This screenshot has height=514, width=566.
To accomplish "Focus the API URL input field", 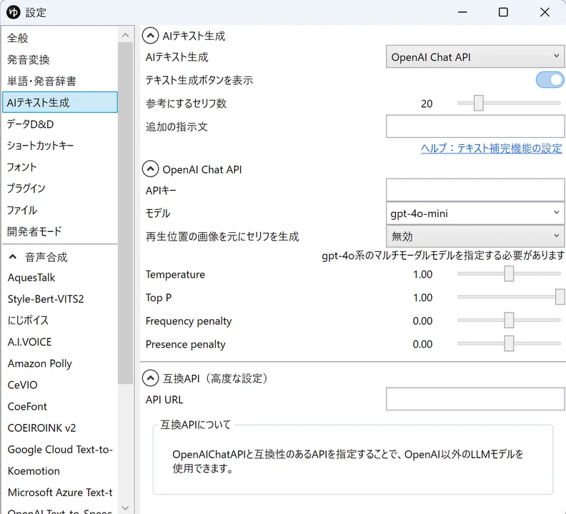I will [x=475, y=399].
